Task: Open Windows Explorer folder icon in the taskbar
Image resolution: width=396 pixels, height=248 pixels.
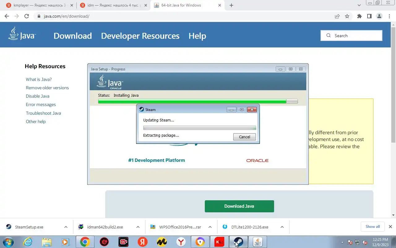Action: coord(47,242)
